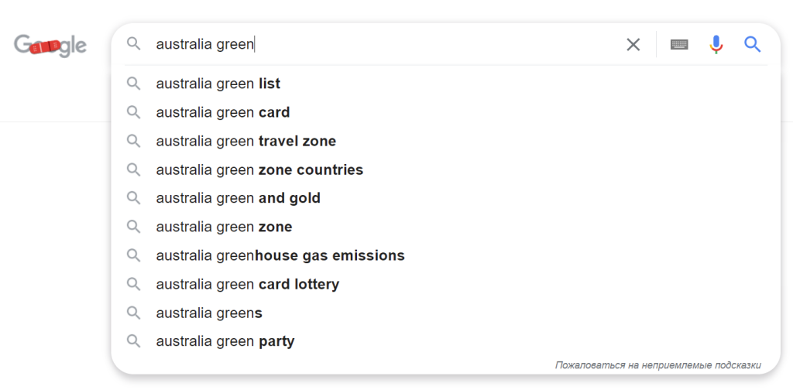Click the blue search magnifier button

tap(753, 44)
